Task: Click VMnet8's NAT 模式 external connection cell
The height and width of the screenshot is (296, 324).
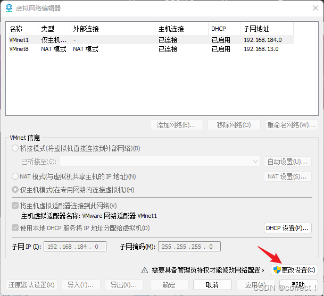Action: click(86, 49)
